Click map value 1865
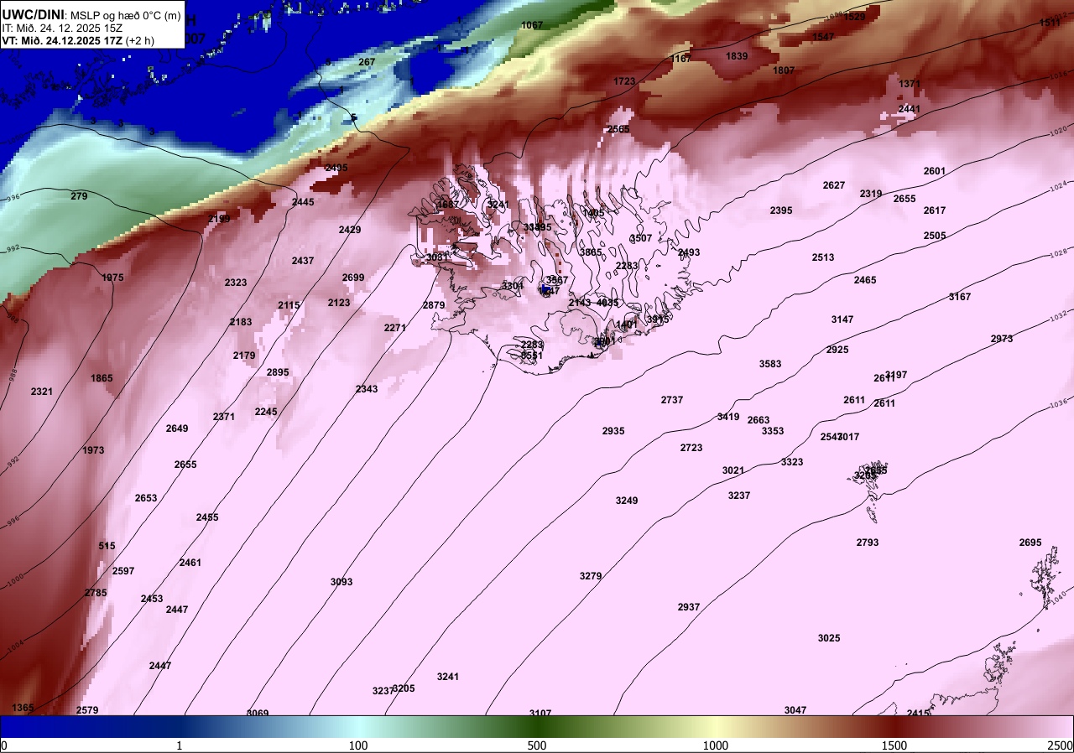Image resolution: width=1074 pixels, height=753 pixels. 102,378
